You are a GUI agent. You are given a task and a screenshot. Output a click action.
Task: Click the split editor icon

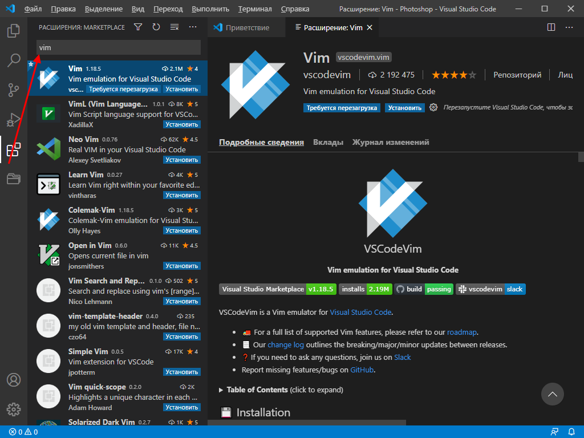coord(550,27)
